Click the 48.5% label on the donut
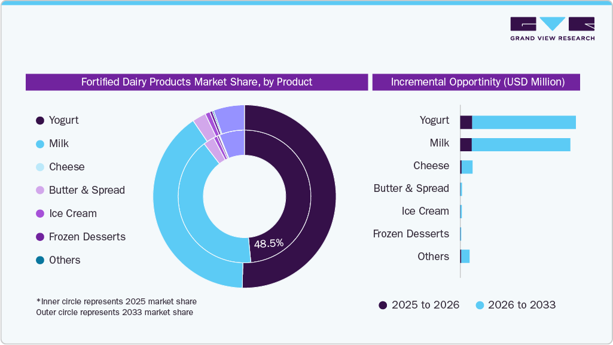The width and height of the screenshot is (613, 345). pos(269,244)
